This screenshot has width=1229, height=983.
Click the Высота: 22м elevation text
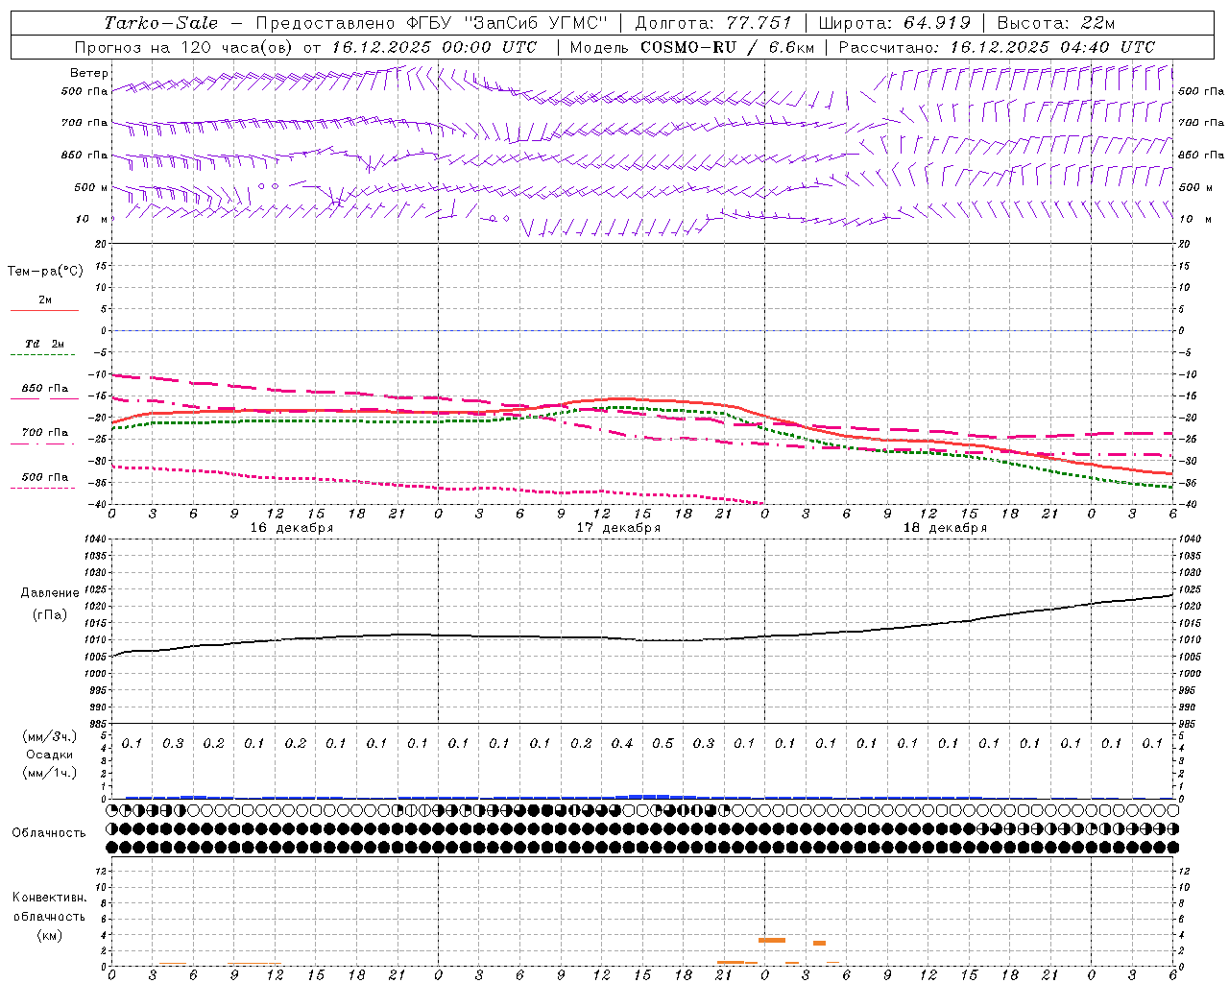[1056, 23]
